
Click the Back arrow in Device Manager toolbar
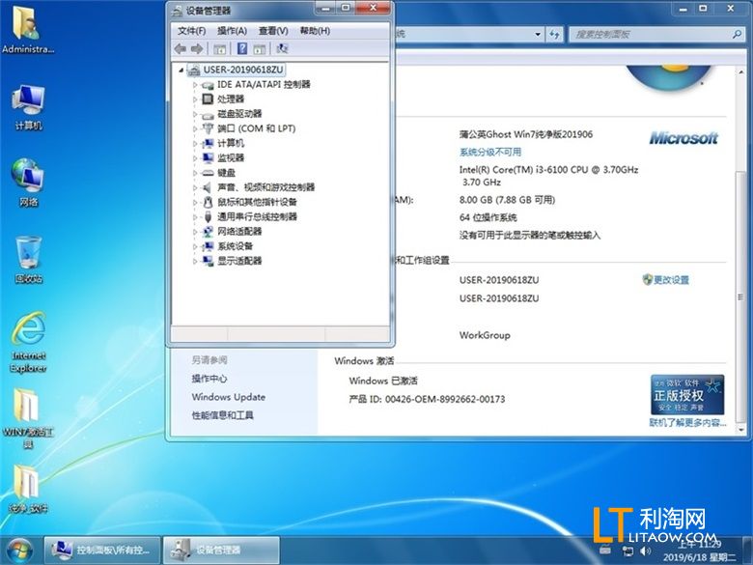[181, 48]
